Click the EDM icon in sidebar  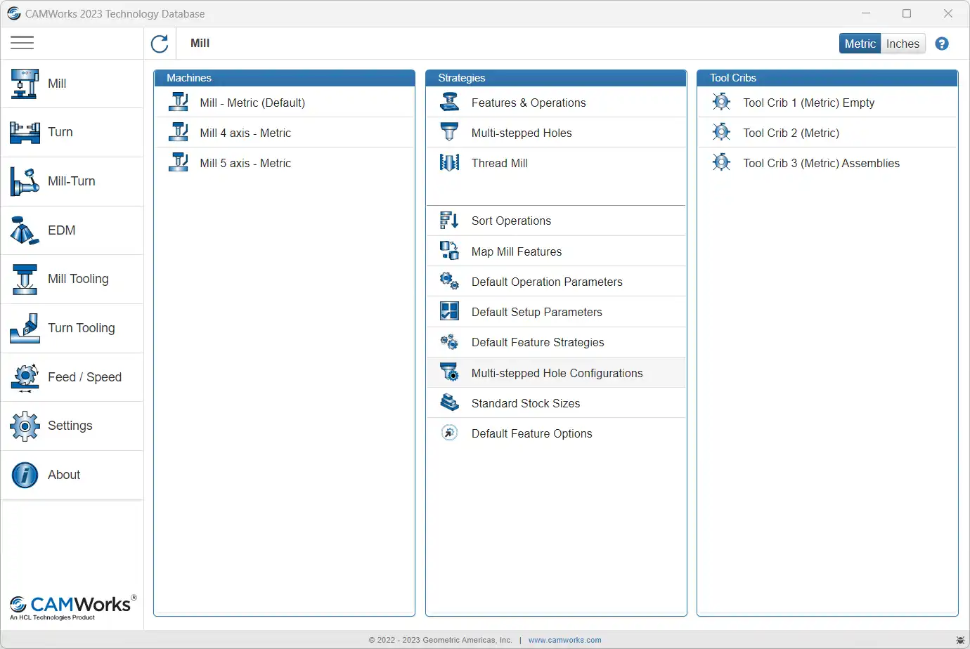point(25,230)
